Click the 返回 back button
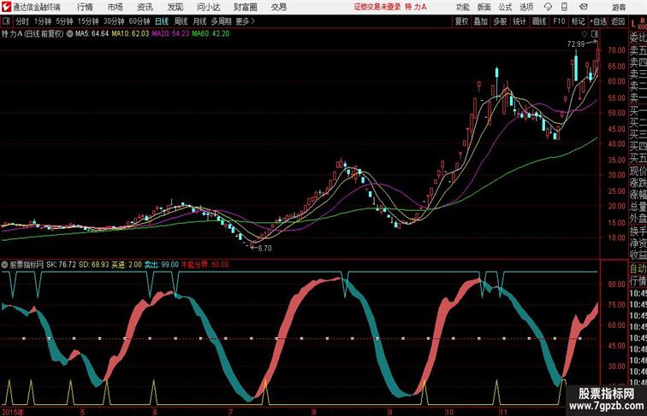This screenshot has height=416, width=647. tap(618, 21)
